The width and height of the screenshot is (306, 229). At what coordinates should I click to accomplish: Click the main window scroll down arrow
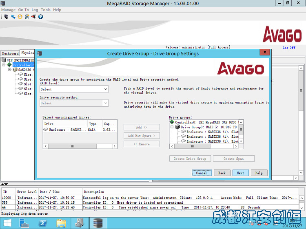coord(301,173)
